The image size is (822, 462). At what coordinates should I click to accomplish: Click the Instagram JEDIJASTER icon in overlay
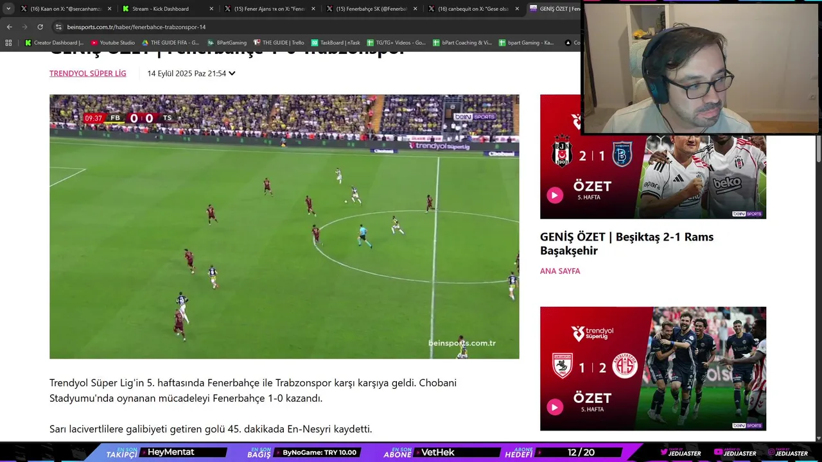[771, 453]
